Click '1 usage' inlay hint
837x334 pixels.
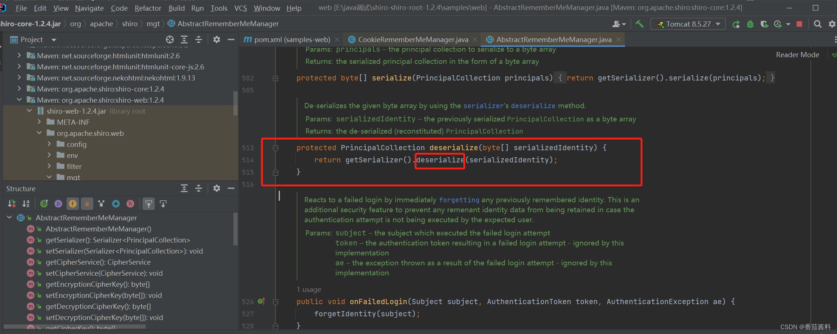pos(309,289)
